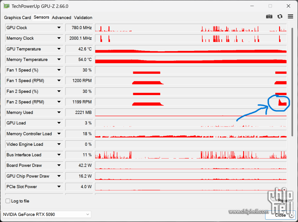Enable the Log to file checkbox

[x=8, y=201]
